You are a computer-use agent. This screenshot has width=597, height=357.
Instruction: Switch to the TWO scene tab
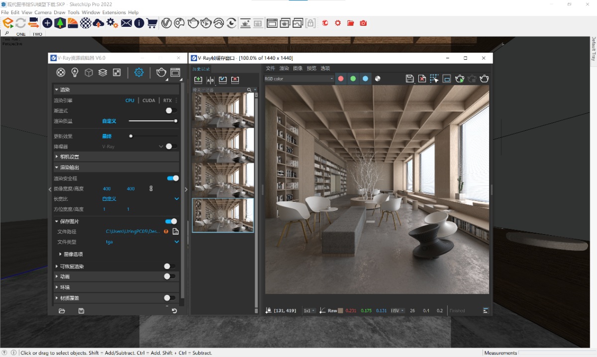click(37, 34)
